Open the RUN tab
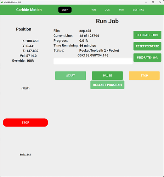The width and height of the screenshot is (164, 177). [93, 10]
